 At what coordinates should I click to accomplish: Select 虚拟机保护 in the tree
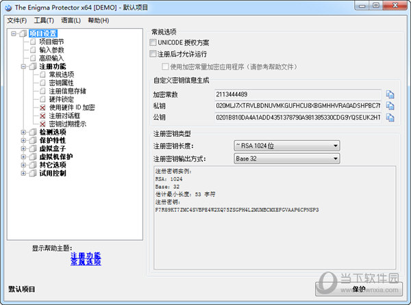click(x=56, y=157)
